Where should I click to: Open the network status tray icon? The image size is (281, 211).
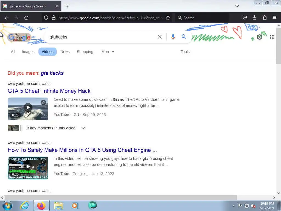[247, 206]
